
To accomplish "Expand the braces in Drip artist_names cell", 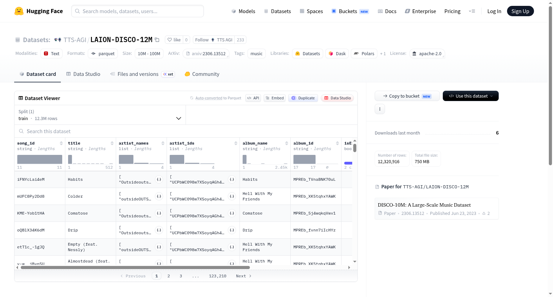I will click(x=159, y=230).
